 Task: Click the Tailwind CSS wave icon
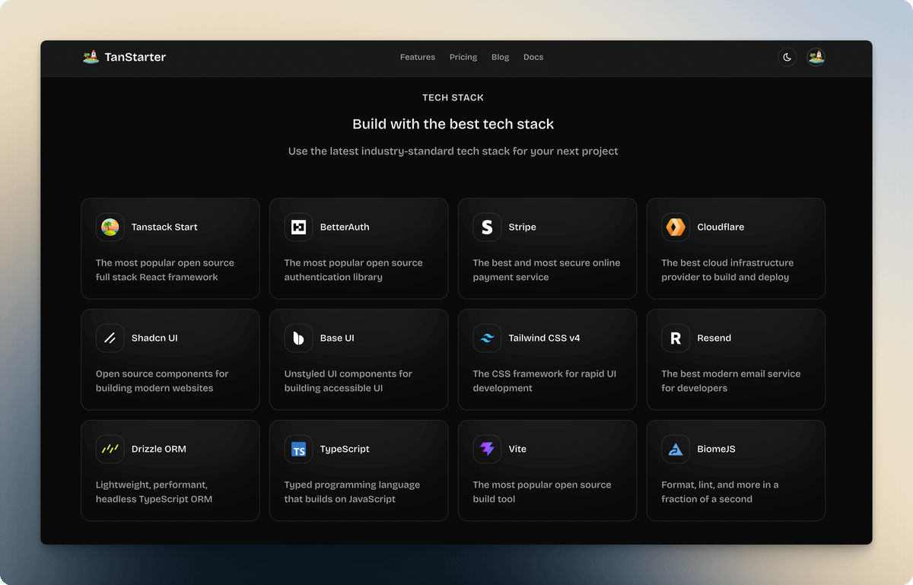coord(487,338)
